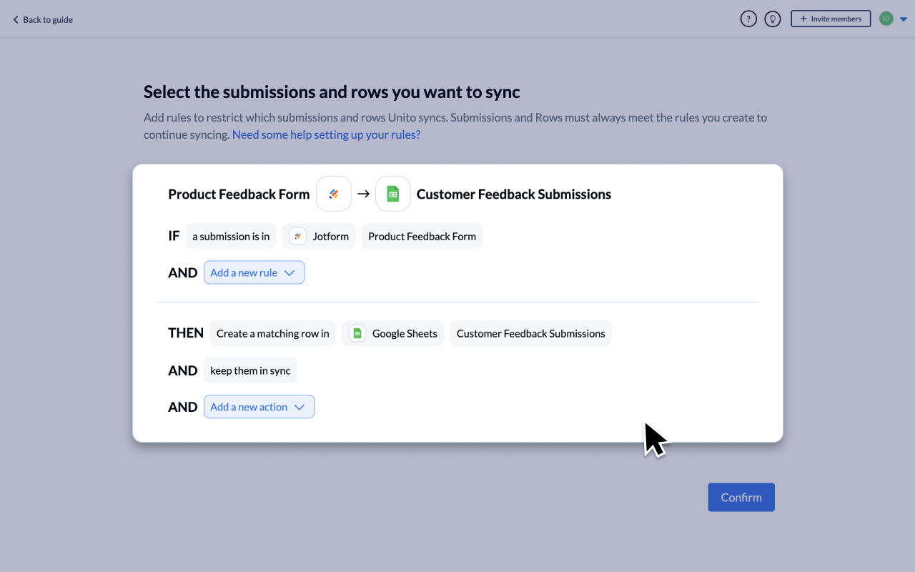915x572 pixels.
Task: Select the Product Feedback Form chip
Action: coord(422,236)
